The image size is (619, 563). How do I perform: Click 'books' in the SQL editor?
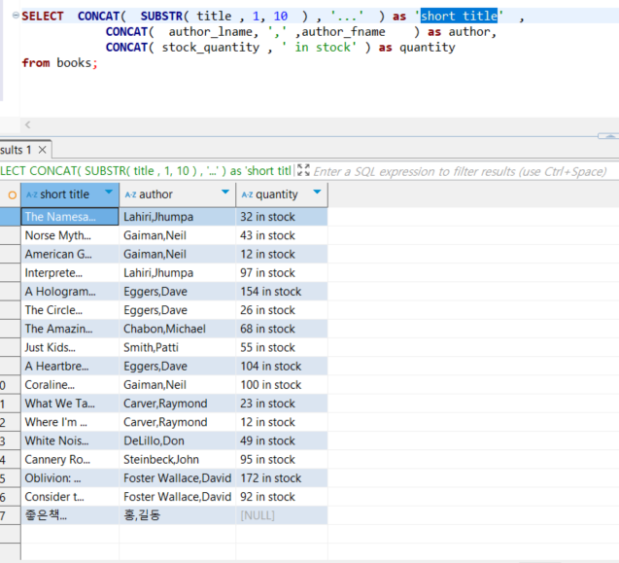(74, 63)
